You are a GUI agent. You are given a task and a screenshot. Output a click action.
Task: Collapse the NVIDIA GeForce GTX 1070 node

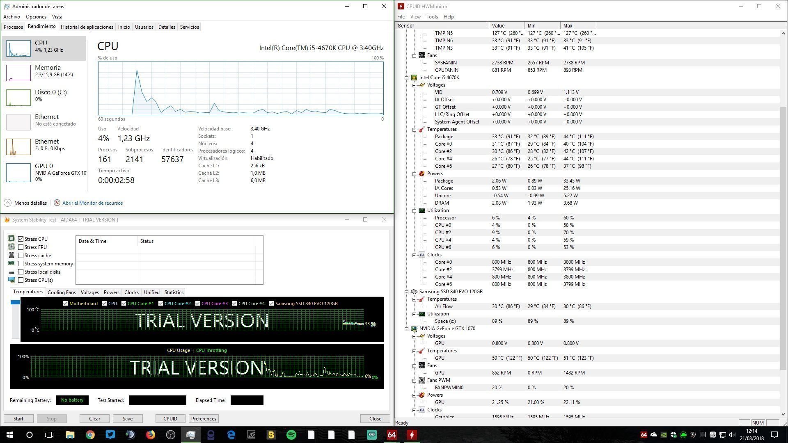point(407,329)
